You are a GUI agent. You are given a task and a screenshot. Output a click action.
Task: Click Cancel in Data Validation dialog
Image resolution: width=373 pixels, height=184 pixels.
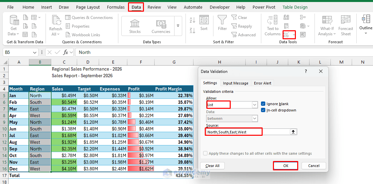[314, 166]
